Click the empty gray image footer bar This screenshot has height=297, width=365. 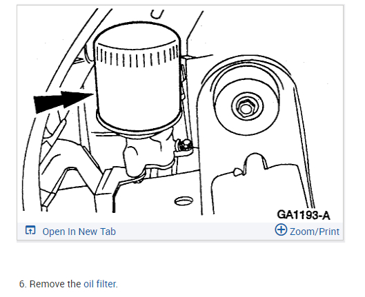(x=195, y=232)
